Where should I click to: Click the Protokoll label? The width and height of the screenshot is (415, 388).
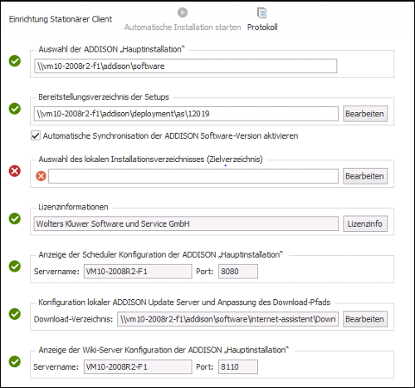tap(262, 27)
